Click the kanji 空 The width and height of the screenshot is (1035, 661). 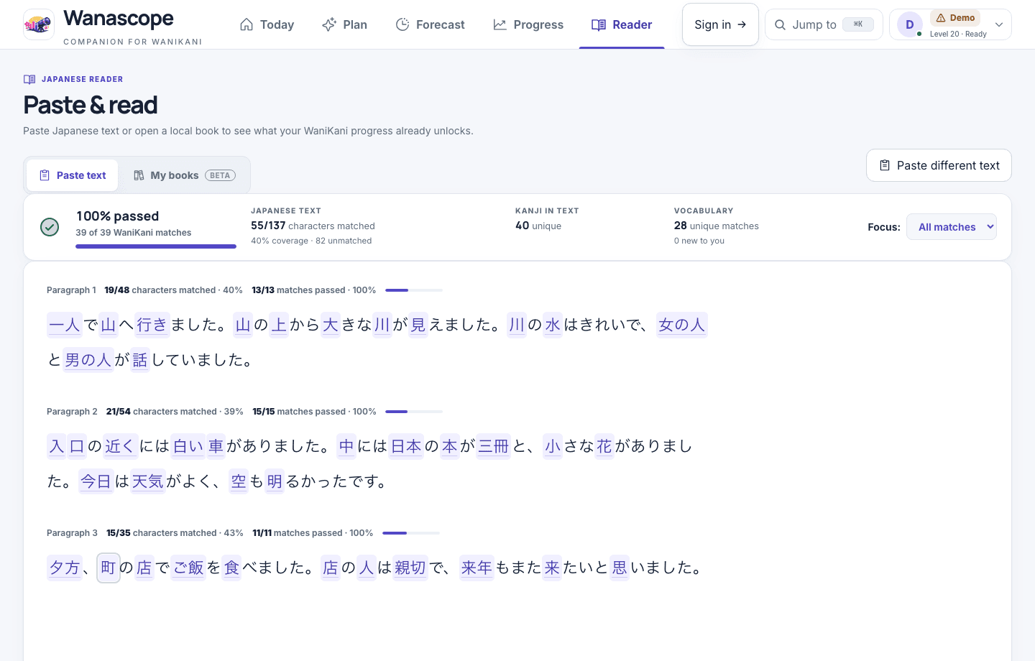click(x=239, y=481)
